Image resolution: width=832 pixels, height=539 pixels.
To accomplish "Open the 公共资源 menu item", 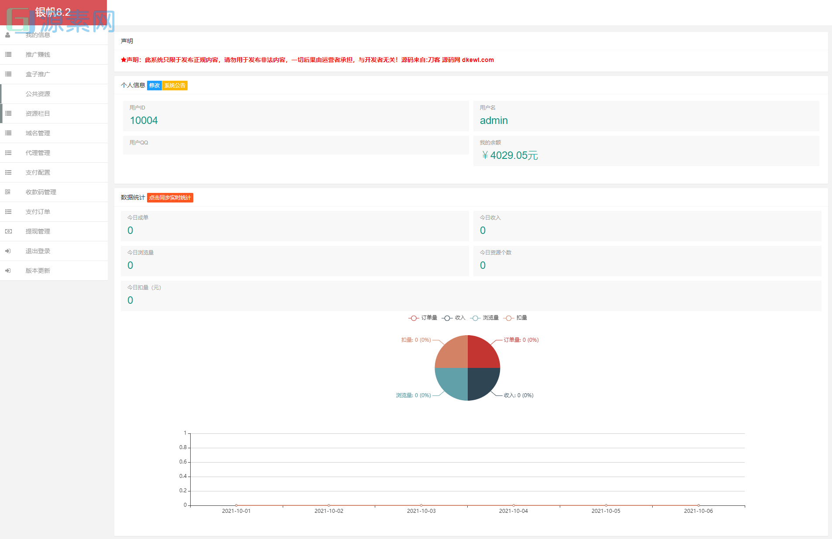I will pos(38,94).
